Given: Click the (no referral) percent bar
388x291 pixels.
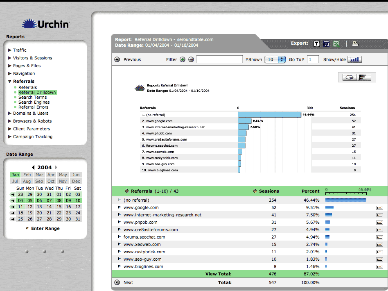Looking at the screenshot, I should pos(346,200).
